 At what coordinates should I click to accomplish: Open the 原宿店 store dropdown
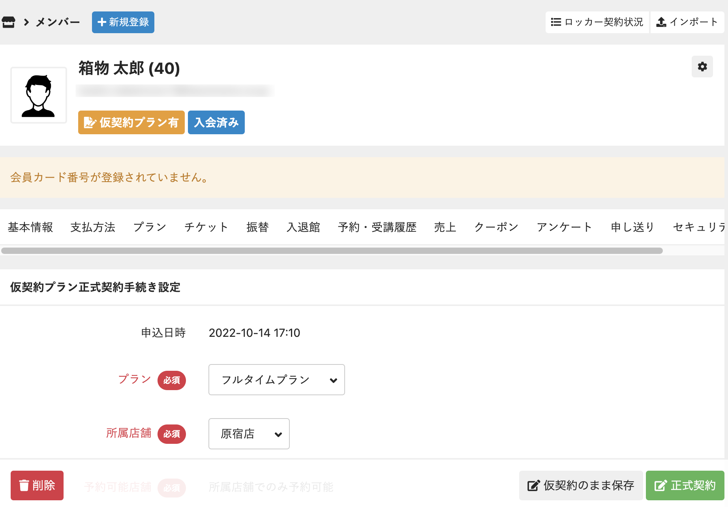(x=249, y=434)
